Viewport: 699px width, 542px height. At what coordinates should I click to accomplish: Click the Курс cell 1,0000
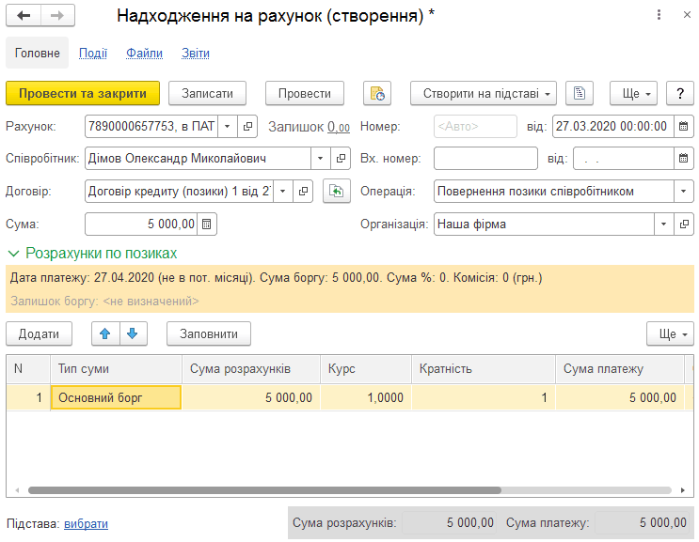pos(366,397)
